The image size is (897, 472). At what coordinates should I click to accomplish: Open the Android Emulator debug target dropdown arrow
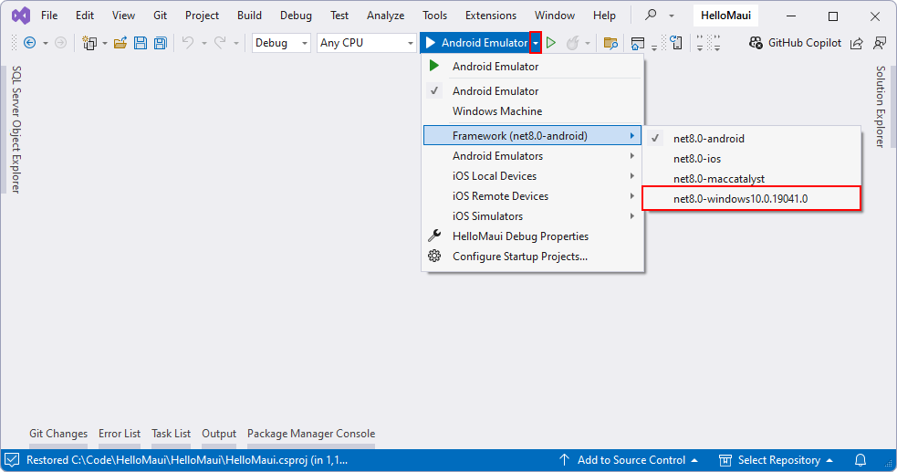[x=536, y=43]
